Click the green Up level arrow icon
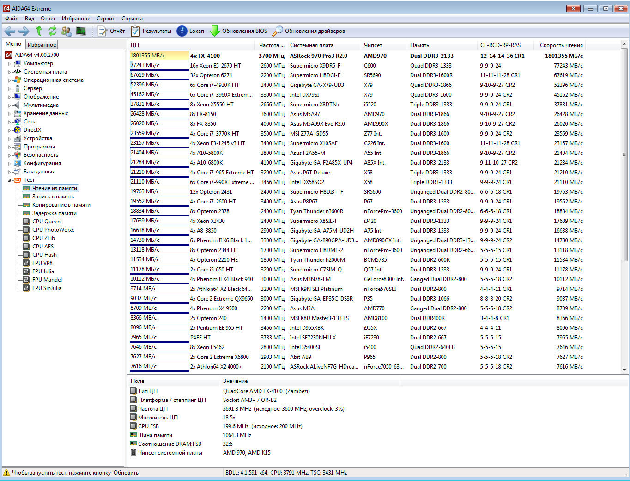Viewport: 630px width, 481px height. tap(39, 31)
